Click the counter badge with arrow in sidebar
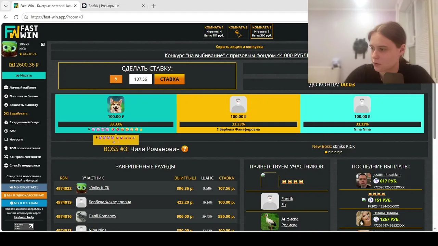The image size is (438, 246). [x=24, y=226]
